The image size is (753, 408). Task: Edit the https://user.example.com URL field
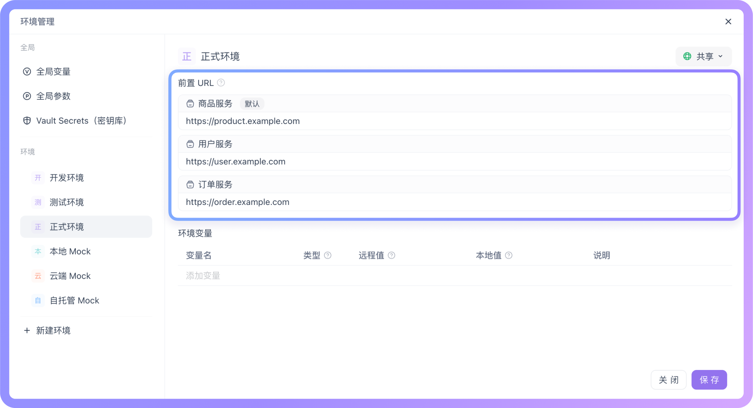click(x=455, y=162)
